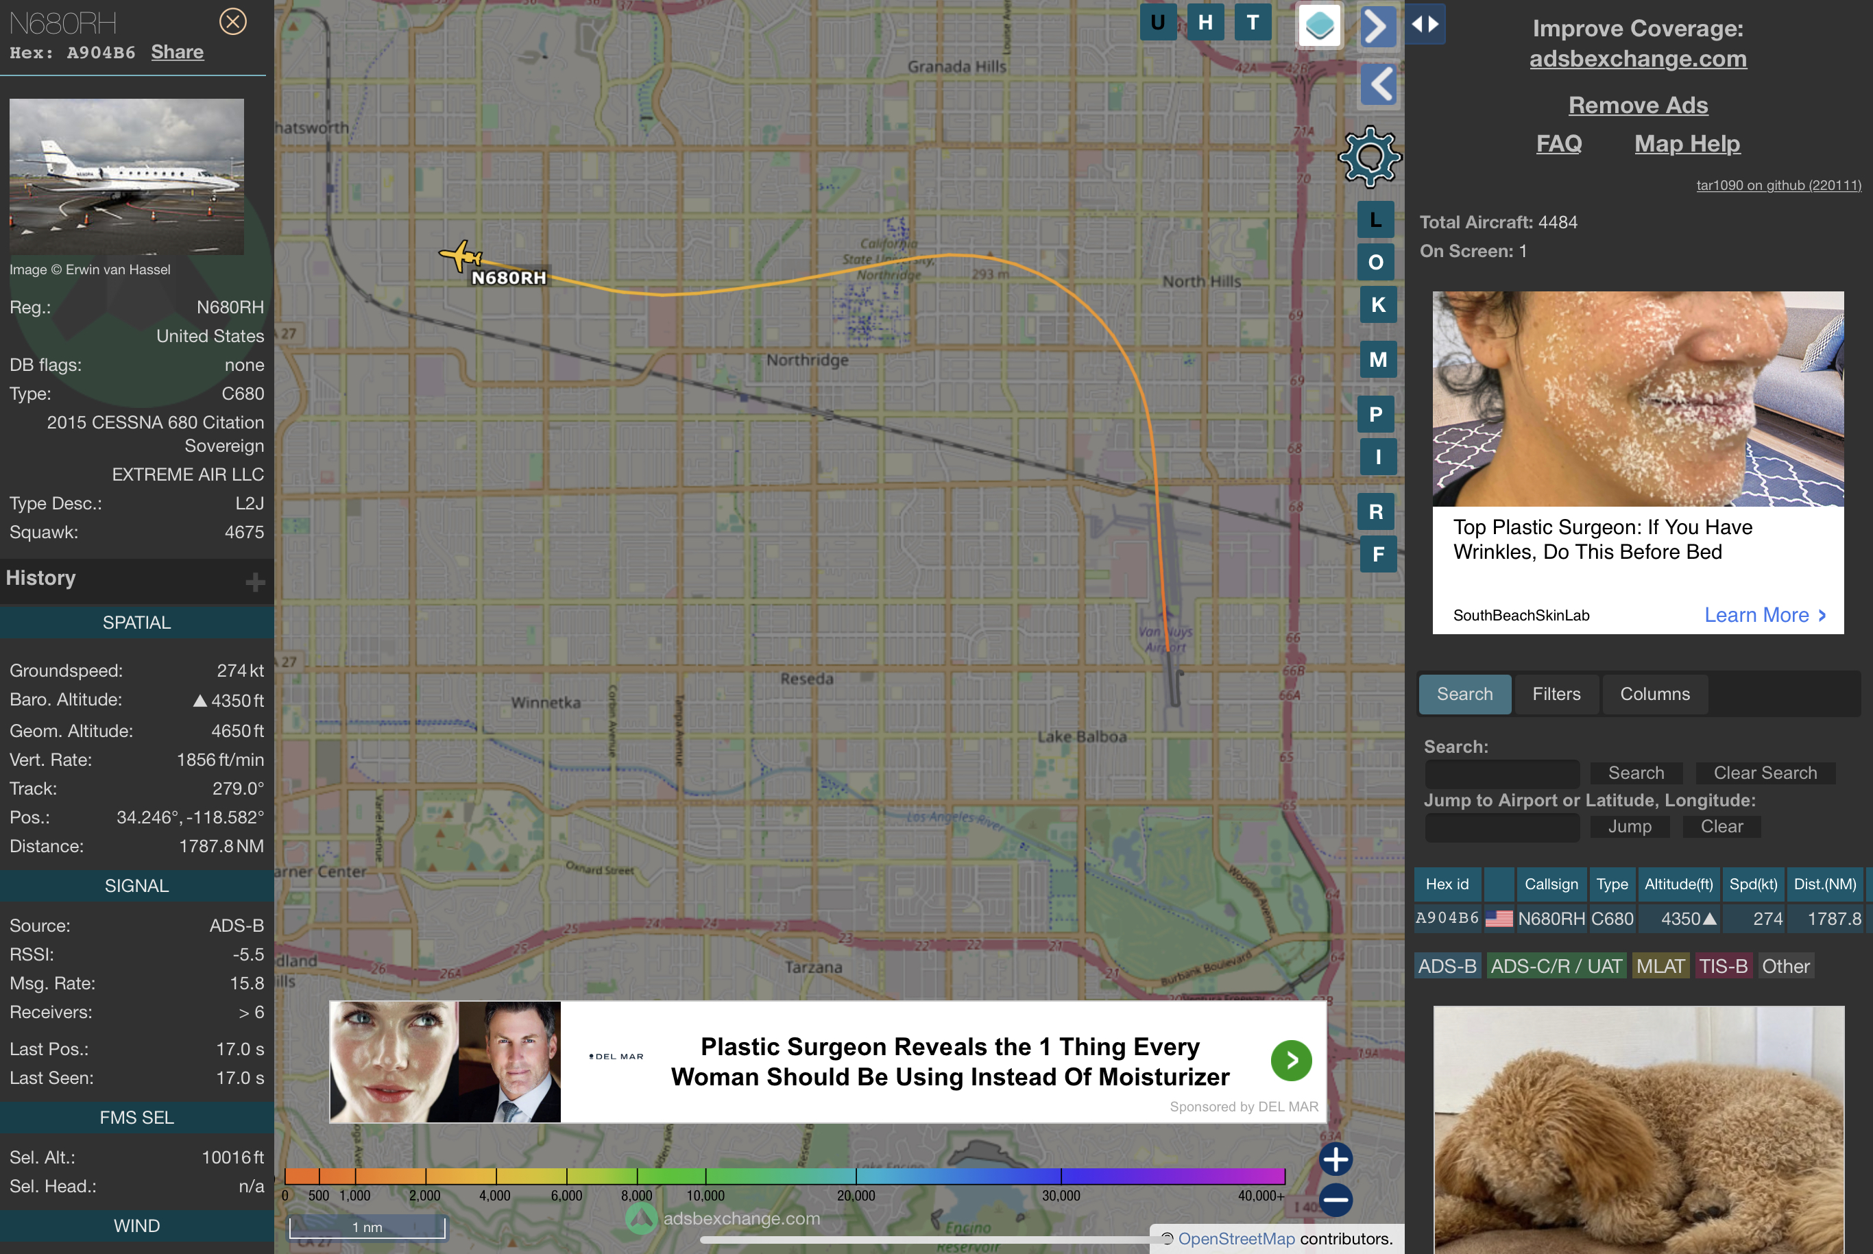Screen dimensions: 1873x1254
Task: Focus the Jump to Airport input field
Action: coord(1502,827)
